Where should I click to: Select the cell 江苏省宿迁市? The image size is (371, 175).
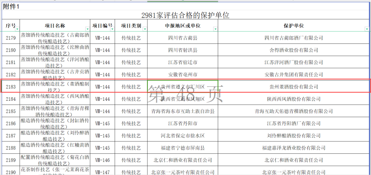tap(182, 62)
